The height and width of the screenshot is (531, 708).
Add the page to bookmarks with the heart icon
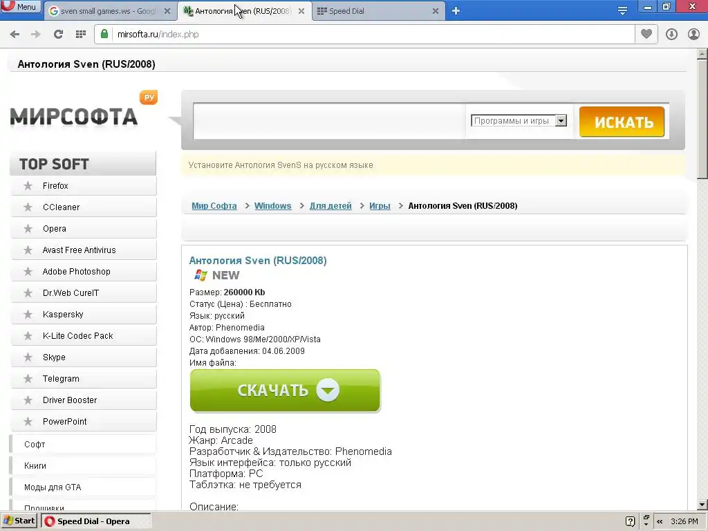[x=646, y=34]
